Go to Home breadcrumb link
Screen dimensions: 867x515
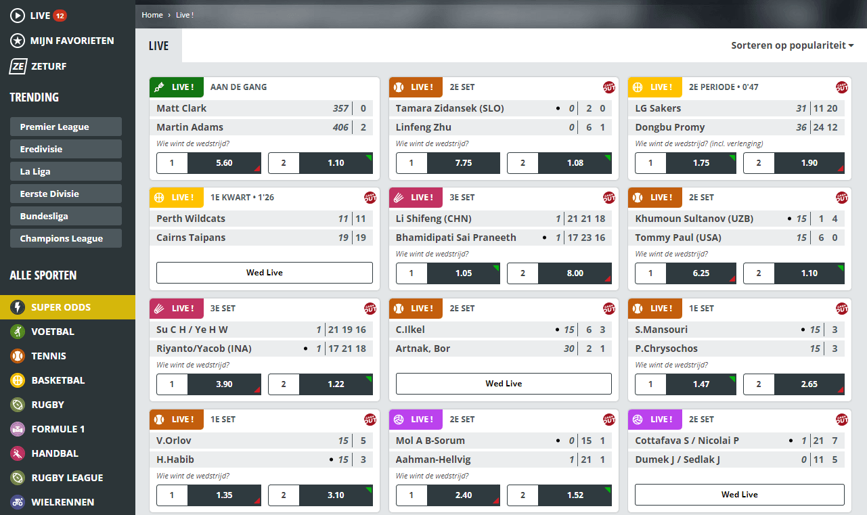tap(152, 15)
